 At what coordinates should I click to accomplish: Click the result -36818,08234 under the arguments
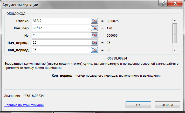117,58
